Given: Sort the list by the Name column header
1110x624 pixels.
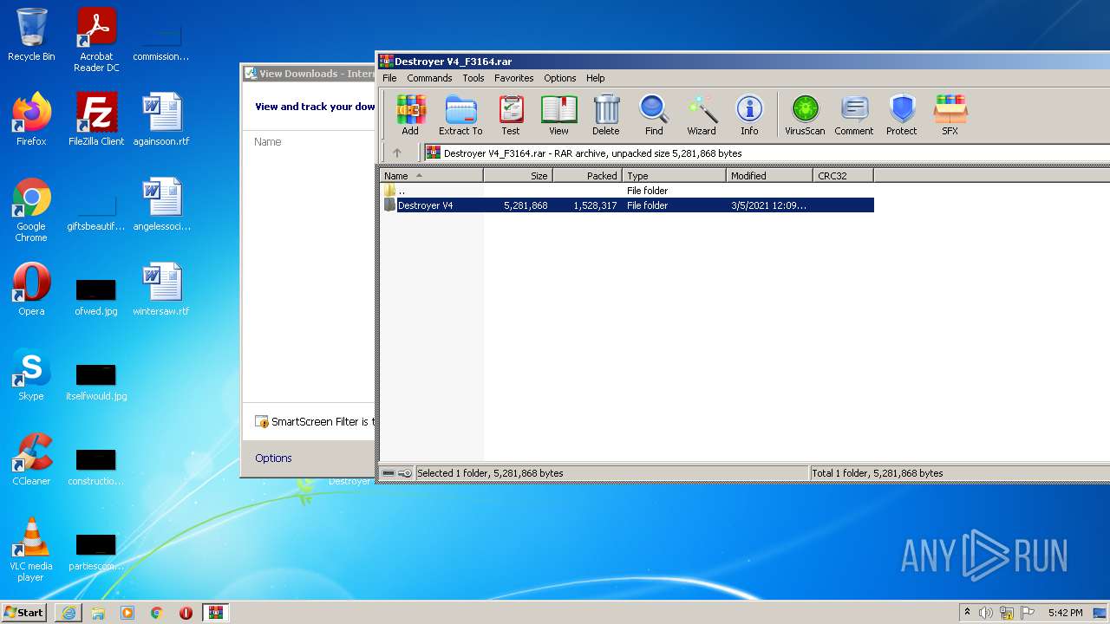Looking at the screenshot, I should [432, 175].
